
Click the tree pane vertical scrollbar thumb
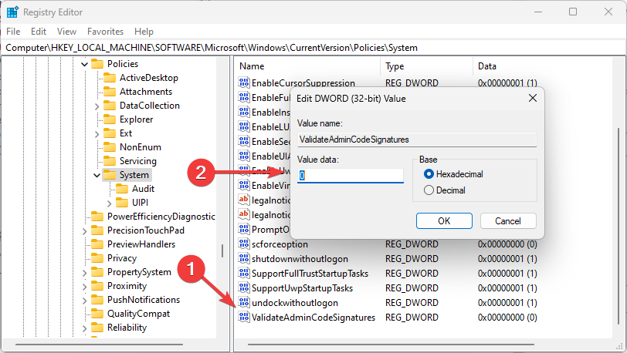[x=222, y=250]
